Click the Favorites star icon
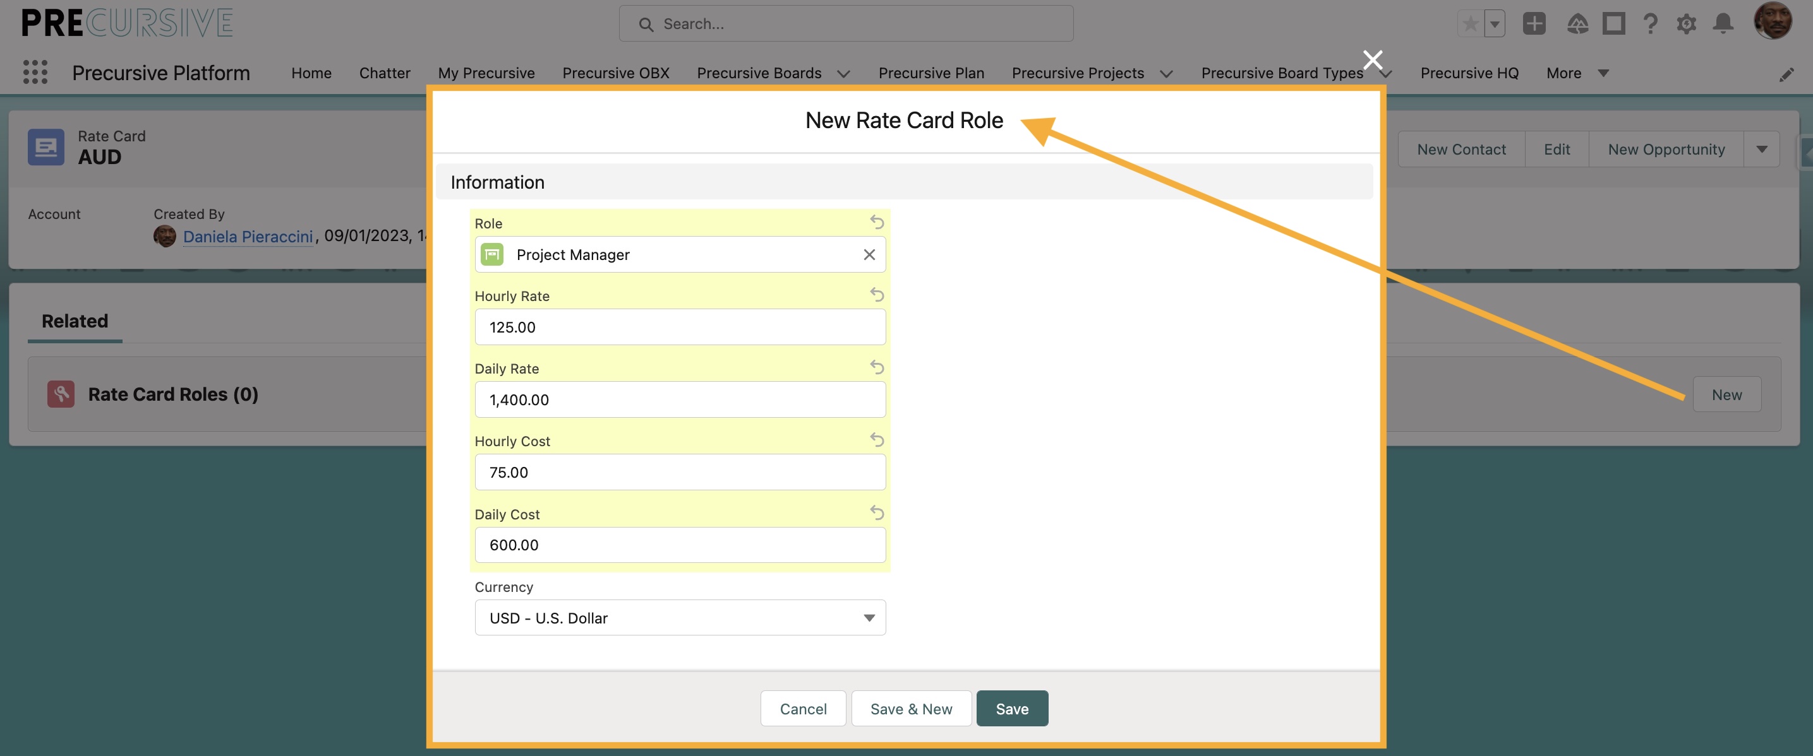 [x=1469, y=24]
